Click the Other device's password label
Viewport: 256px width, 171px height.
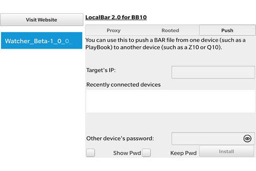120,139
